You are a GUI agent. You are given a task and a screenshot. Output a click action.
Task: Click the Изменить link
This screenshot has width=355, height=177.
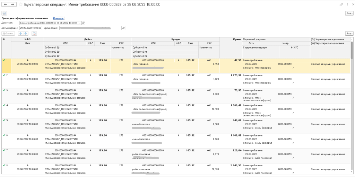pyautogui.click(x=58, y=18)
